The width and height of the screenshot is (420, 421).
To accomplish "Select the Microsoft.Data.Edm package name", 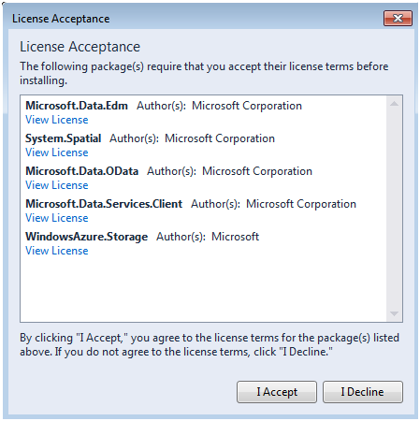I will click(x=77, y=106).
